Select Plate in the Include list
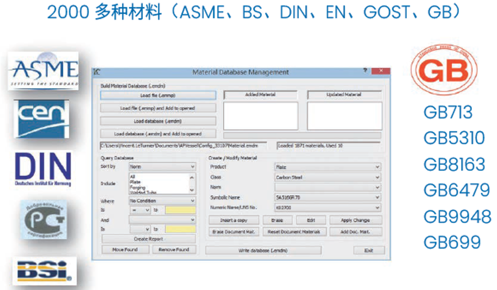Viewport: 497px width, 290px height. [135, 182]
